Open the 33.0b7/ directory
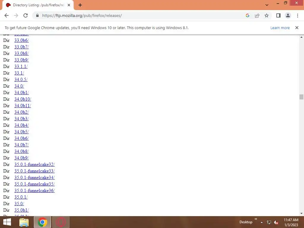The height and width of the screenshot is (228, 304). click(x=21, y=47)
